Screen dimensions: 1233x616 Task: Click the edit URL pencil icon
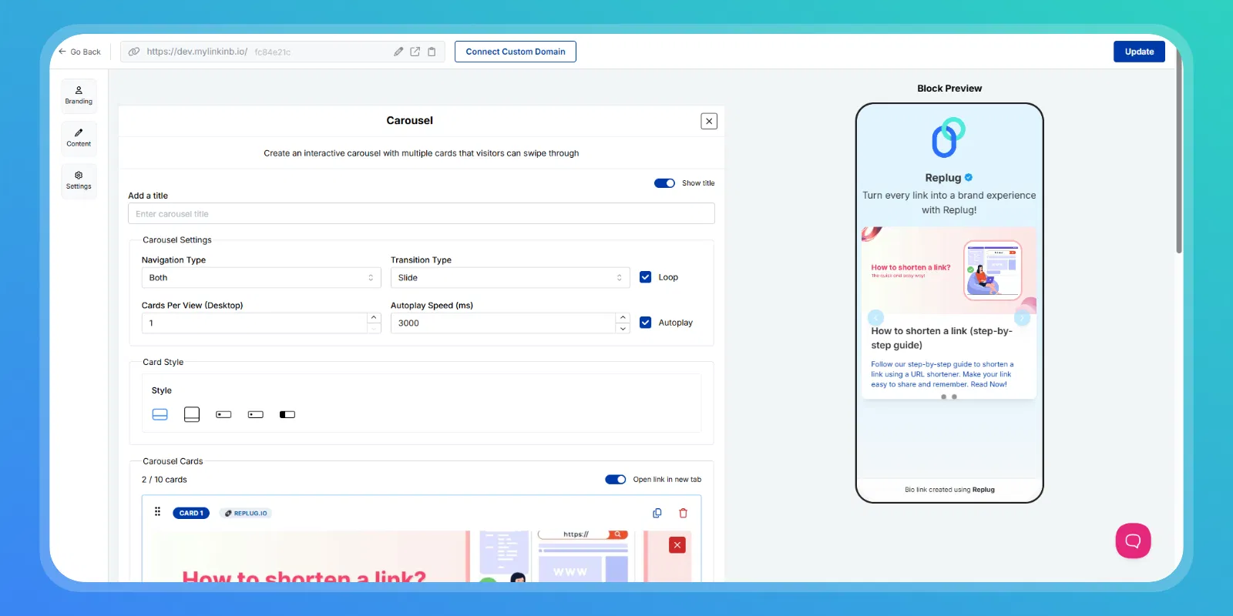tap(398, 52)
